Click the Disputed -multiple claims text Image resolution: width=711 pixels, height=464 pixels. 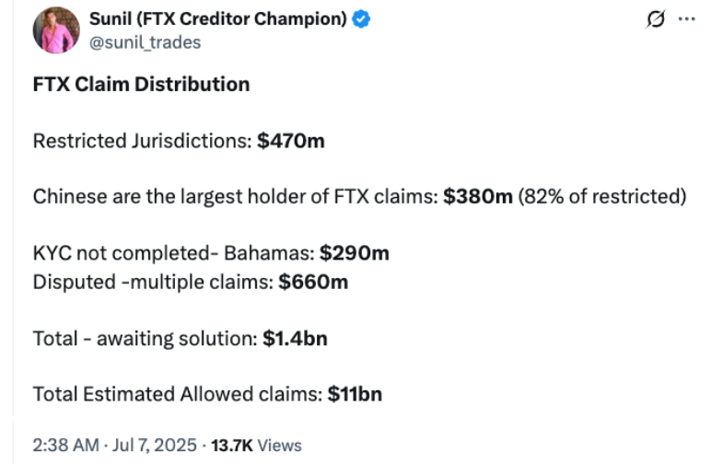pyautogui.click(x=153, y=282)
